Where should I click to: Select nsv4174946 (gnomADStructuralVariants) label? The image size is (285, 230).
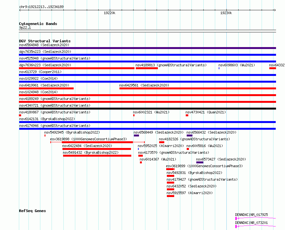click(55, 126)
